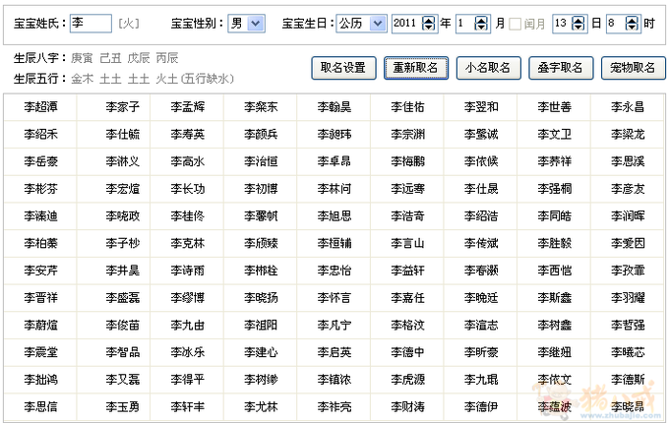Select the name 李永昌
Image resolution: width=669 pixels, height=423 pixels.
628,107
